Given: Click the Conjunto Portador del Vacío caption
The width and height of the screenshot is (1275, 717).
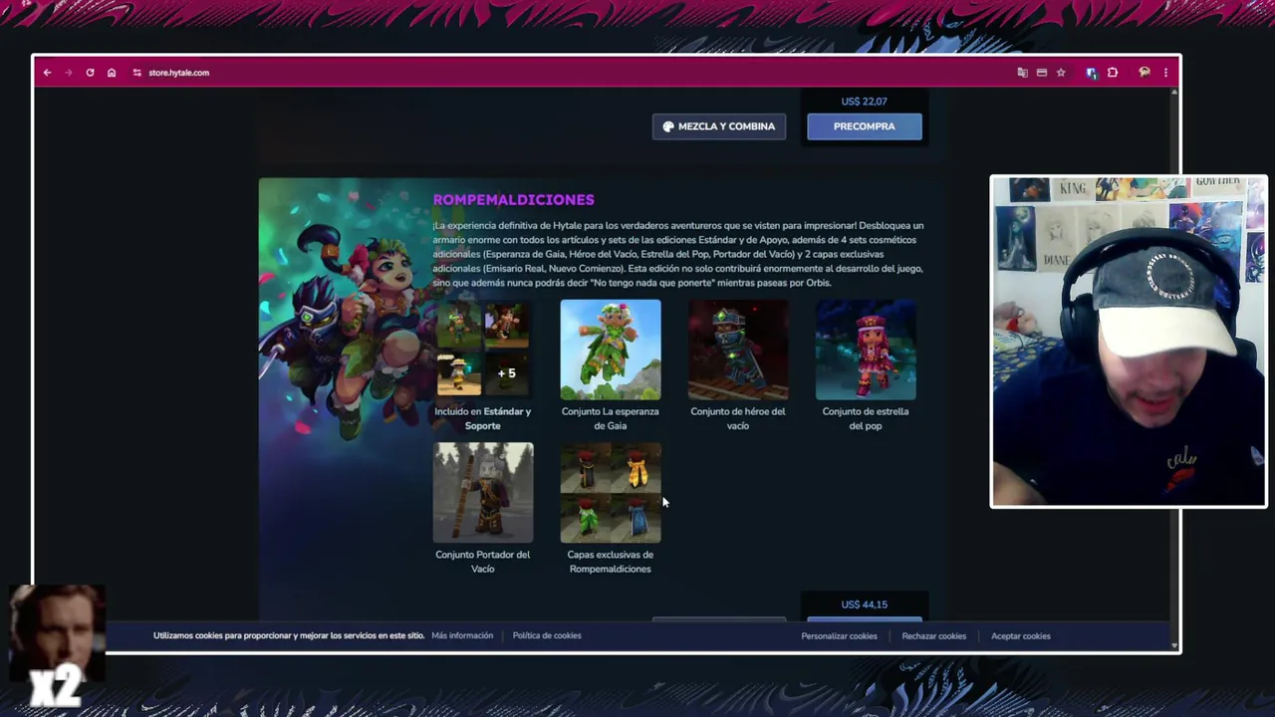Looking at the screenshot, I should 483,562.
